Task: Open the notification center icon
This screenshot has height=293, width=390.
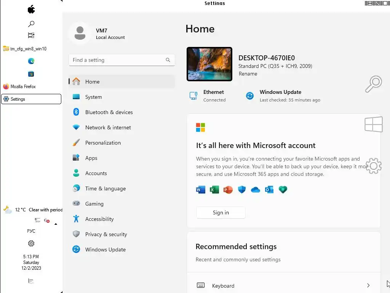Action: (31, 281)
